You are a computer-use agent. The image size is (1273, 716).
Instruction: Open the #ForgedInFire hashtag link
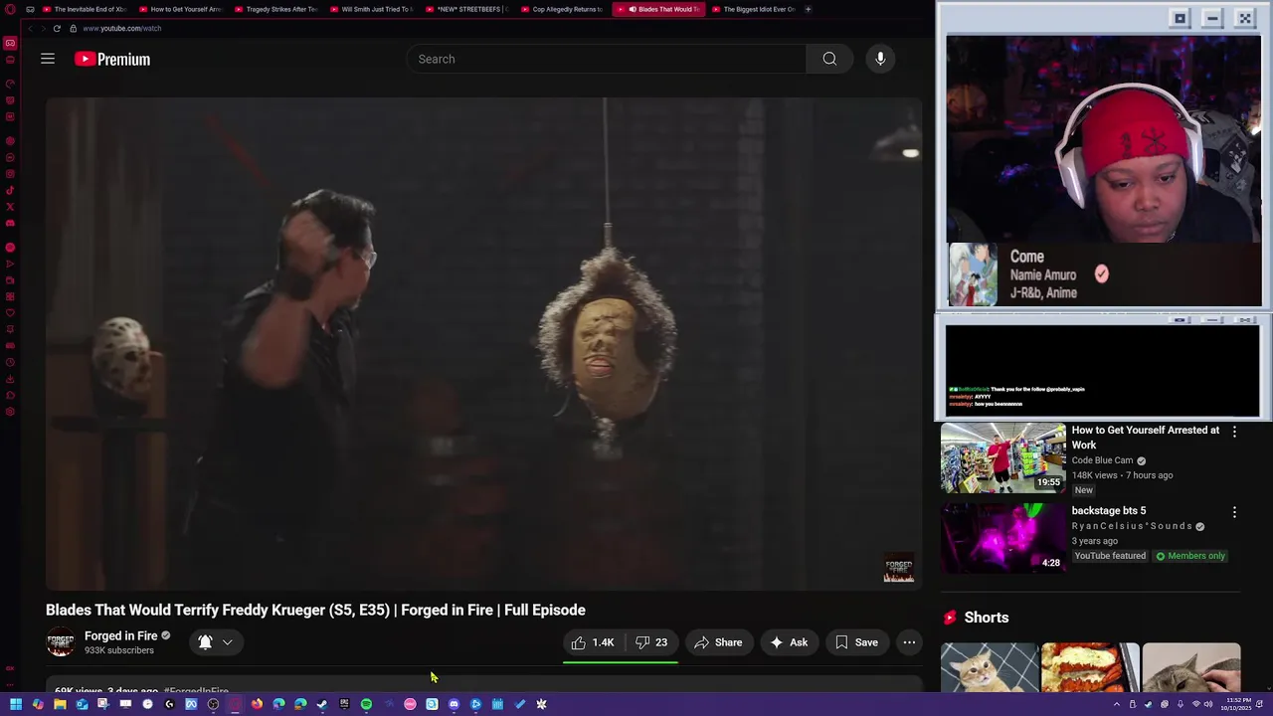[x=197, y=690]
